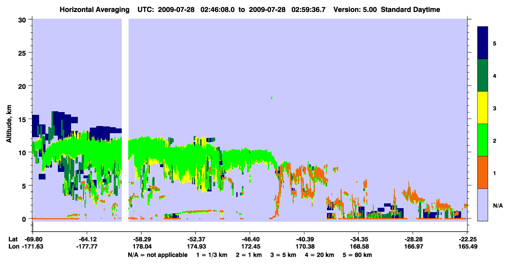This screenshot has width=519, height=266.
Task: Click the altitude tick label 20
Action: point(23,86)
